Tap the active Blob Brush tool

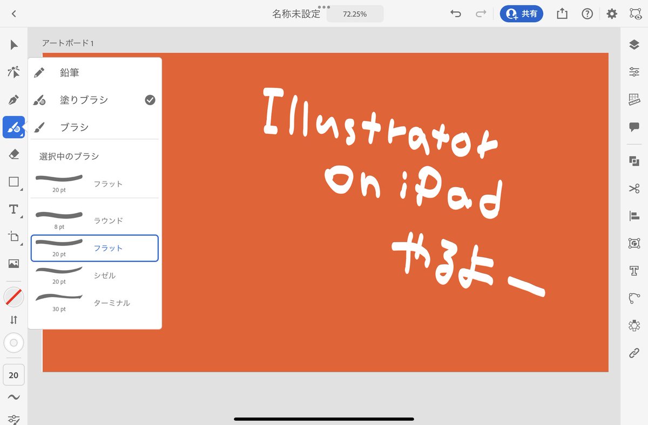pos(14,127)
